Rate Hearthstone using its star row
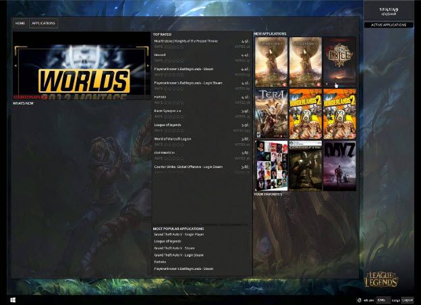The height and width of the screenshot is (305, 421). click(x=173, y=47)
